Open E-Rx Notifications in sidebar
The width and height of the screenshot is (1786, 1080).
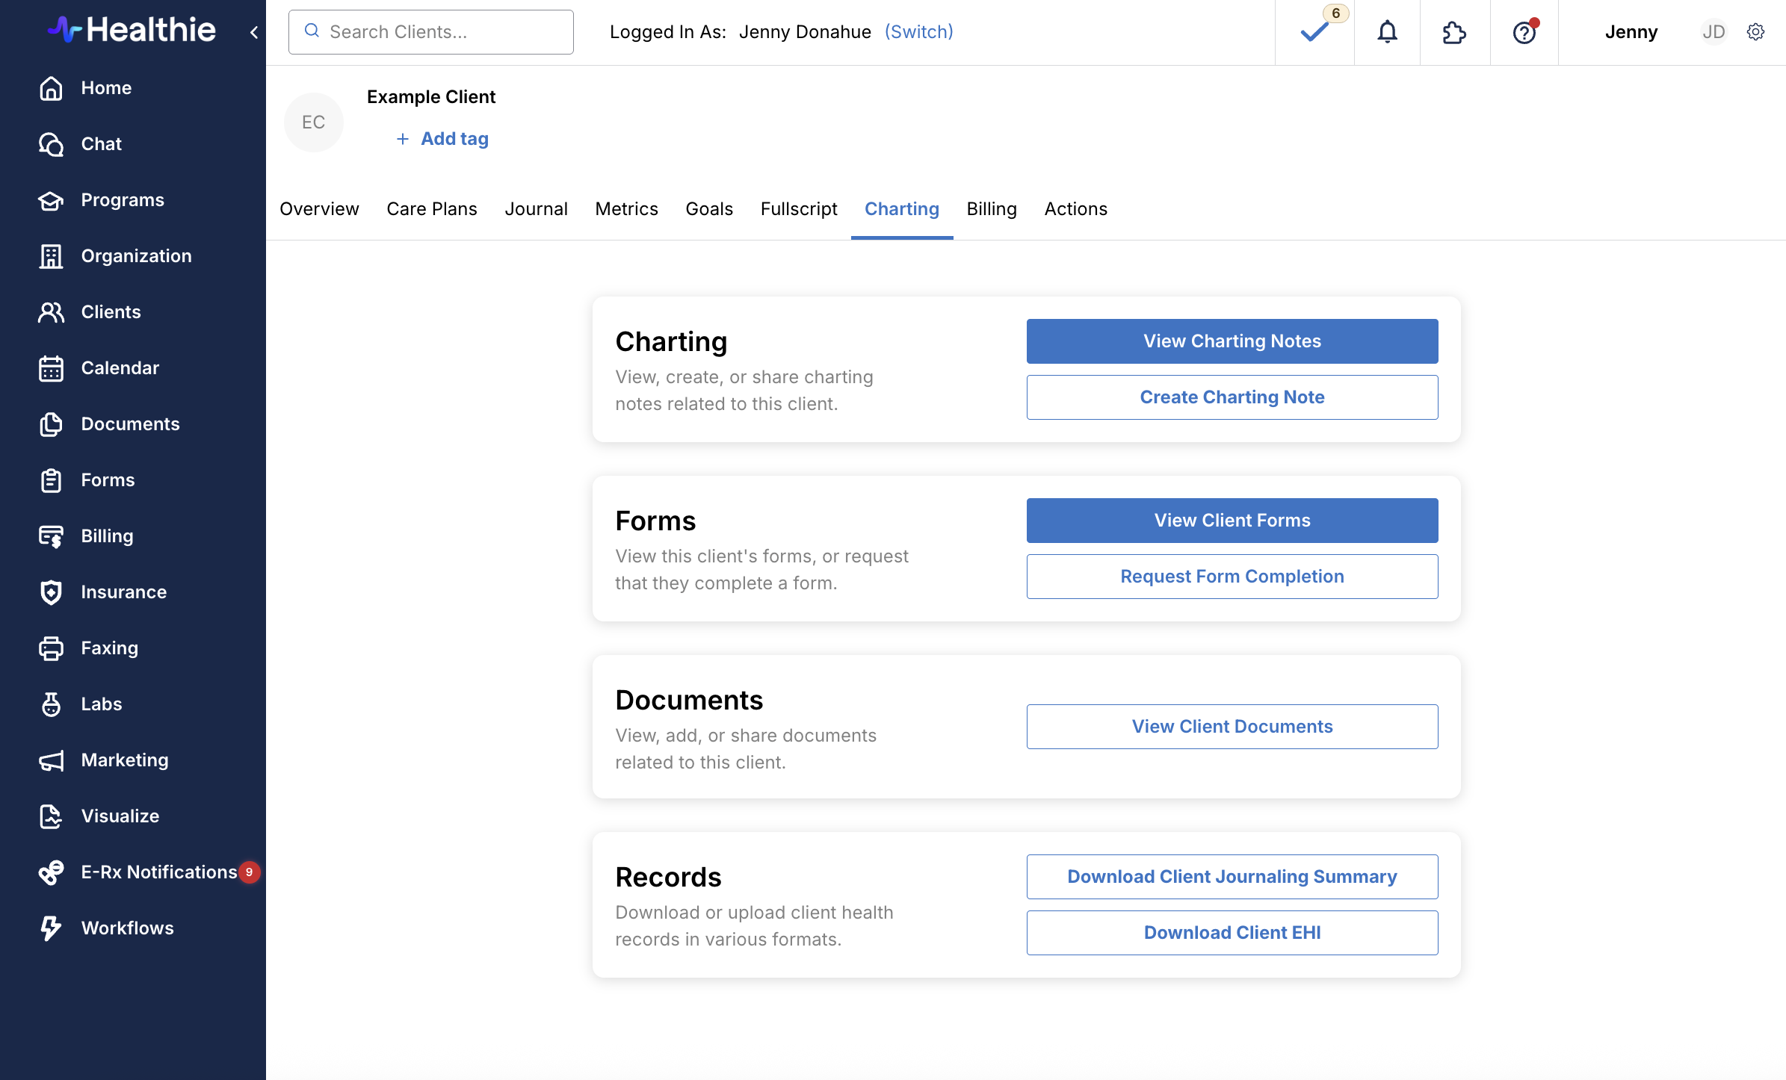[158, 872]
